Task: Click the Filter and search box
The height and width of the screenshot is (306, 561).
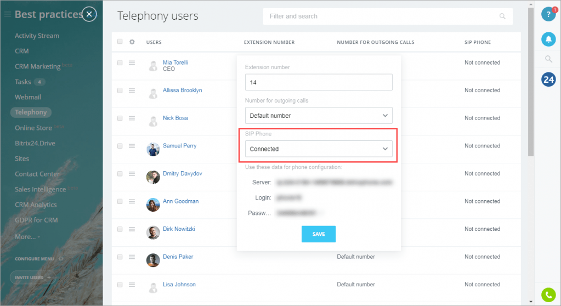Action: pyautogui.click(x=388, y=16)
